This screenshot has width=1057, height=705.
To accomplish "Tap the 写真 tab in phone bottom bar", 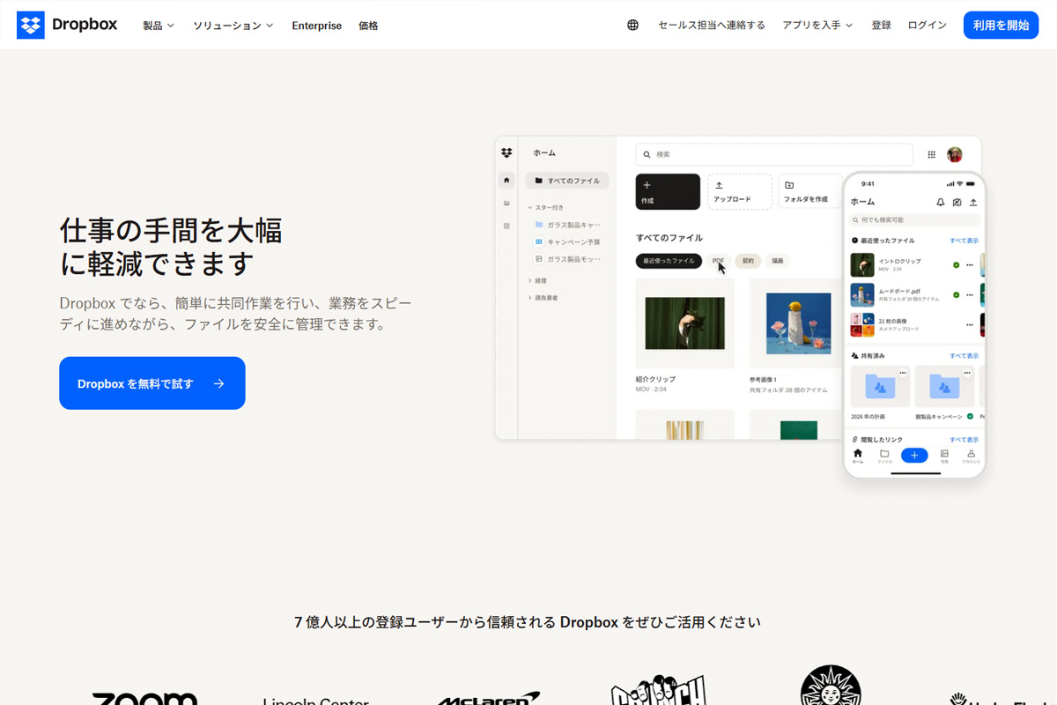I will click(944, 456).
